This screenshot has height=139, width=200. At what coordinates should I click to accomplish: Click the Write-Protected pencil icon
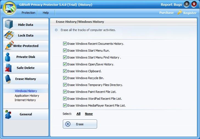tap(9, 45)
